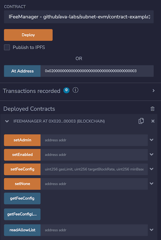Screen dimensions: 161x240
Task: Collapse the IFEEMANAGER contract functions
Action: (x=7, y=121)
